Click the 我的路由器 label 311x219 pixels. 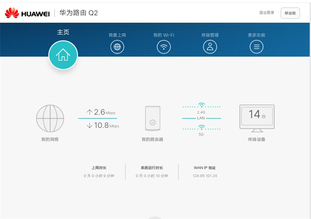click(x=152, y=139)
